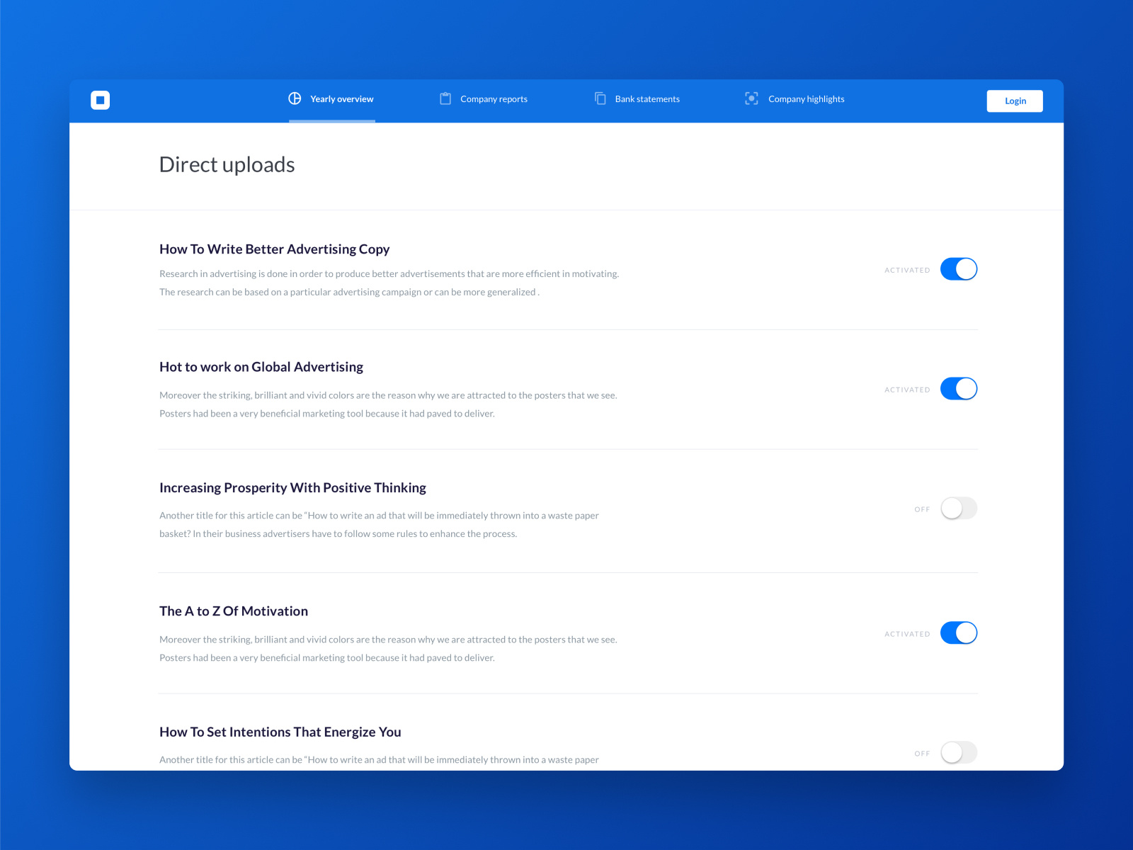Switch to the Yearly overview tab

click(x=341, y=98)
